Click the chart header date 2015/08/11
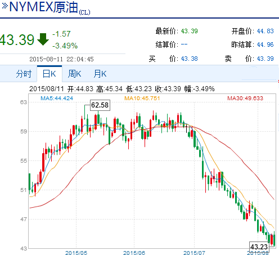This screenshot has height=255, width=279. coord(47,89)
